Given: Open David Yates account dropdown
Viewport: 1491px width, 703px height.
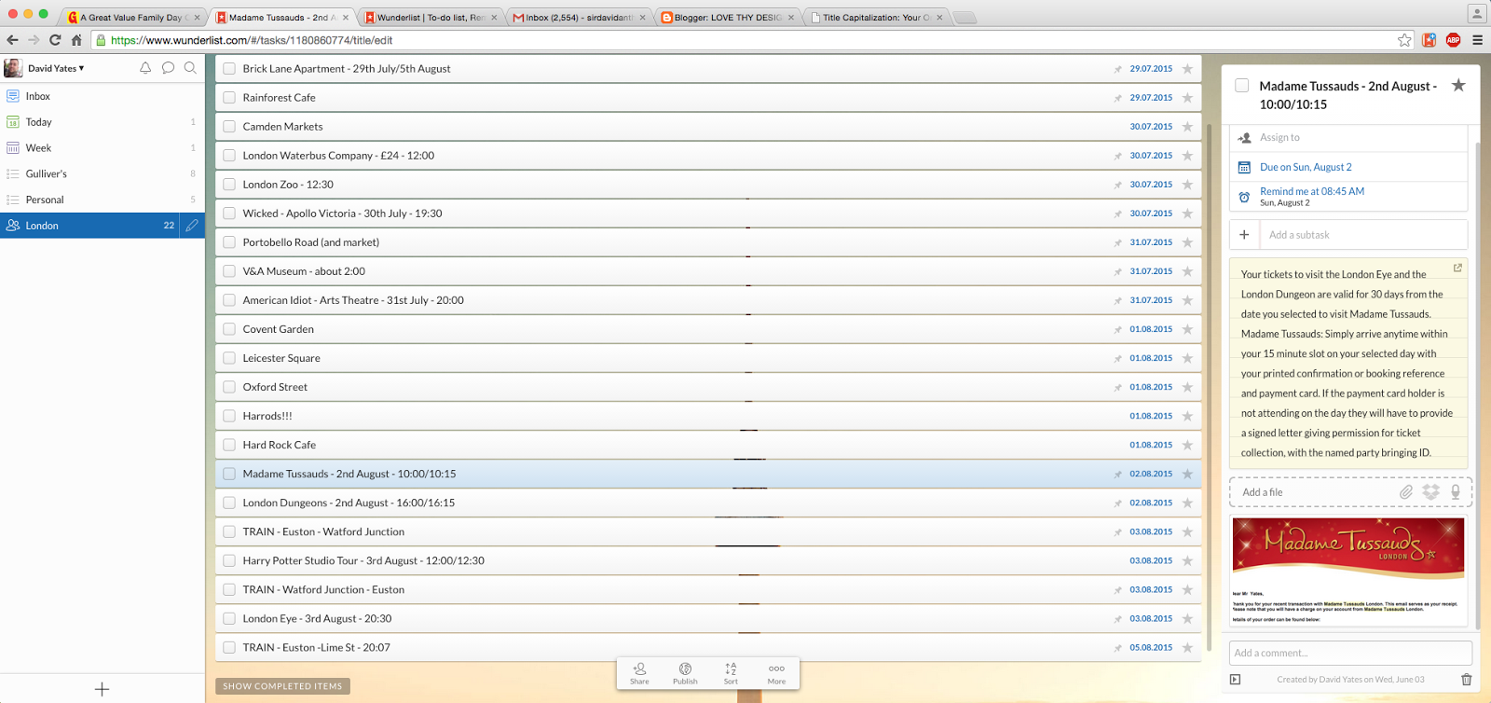Looking at the screenshot, I should click(x=56, y=68).
